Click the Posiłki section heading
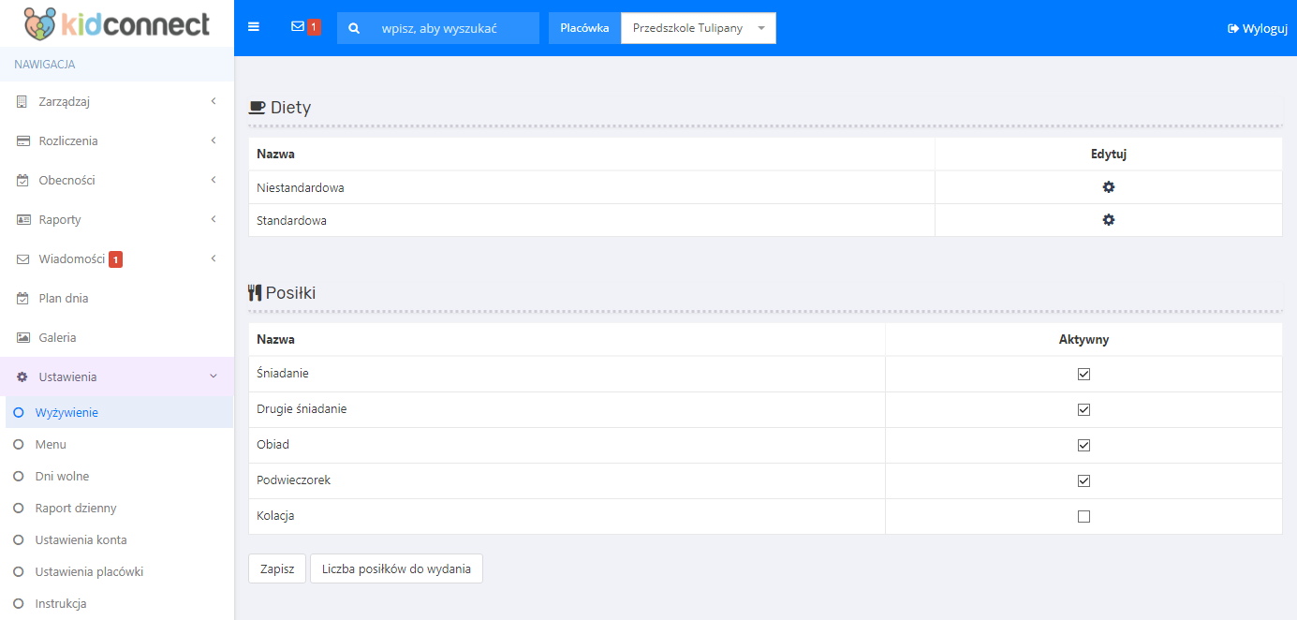 (x=290, y=293)
